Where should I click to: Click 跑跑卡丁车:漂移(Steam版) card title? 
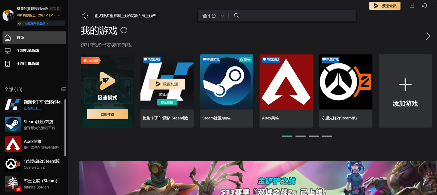point(166,118)
